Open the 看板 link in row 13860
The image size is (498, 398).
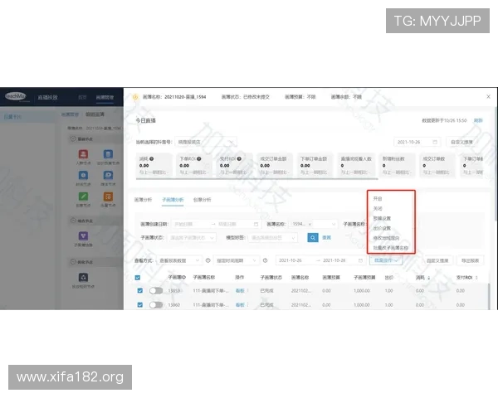pos(240,305)
